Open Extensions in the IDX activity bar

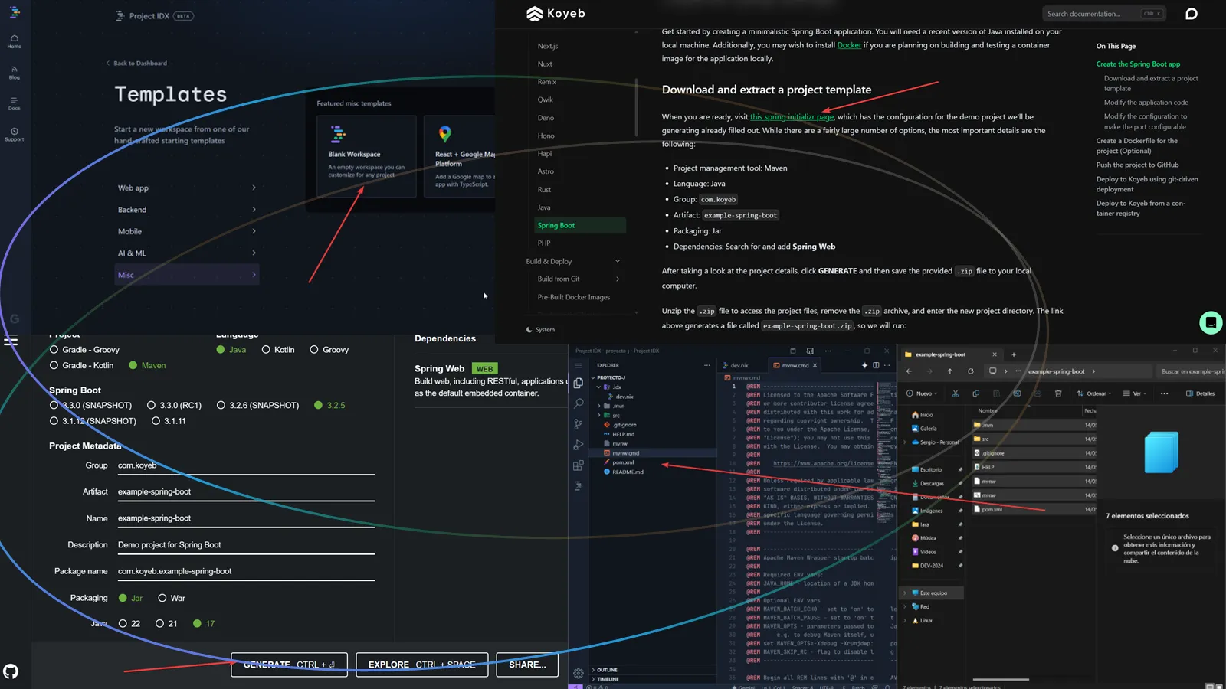point(579,465)
